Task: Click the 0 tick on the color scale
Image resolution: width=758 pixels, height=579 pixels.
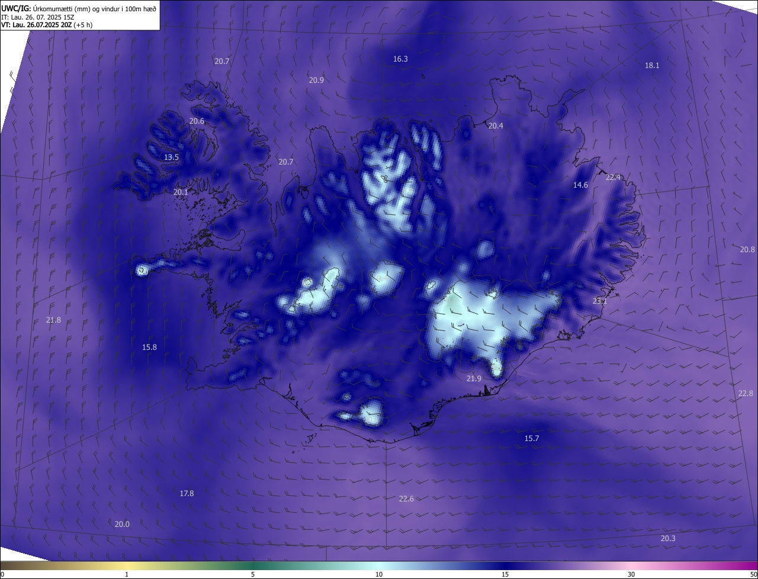Action: coord(2,574)
